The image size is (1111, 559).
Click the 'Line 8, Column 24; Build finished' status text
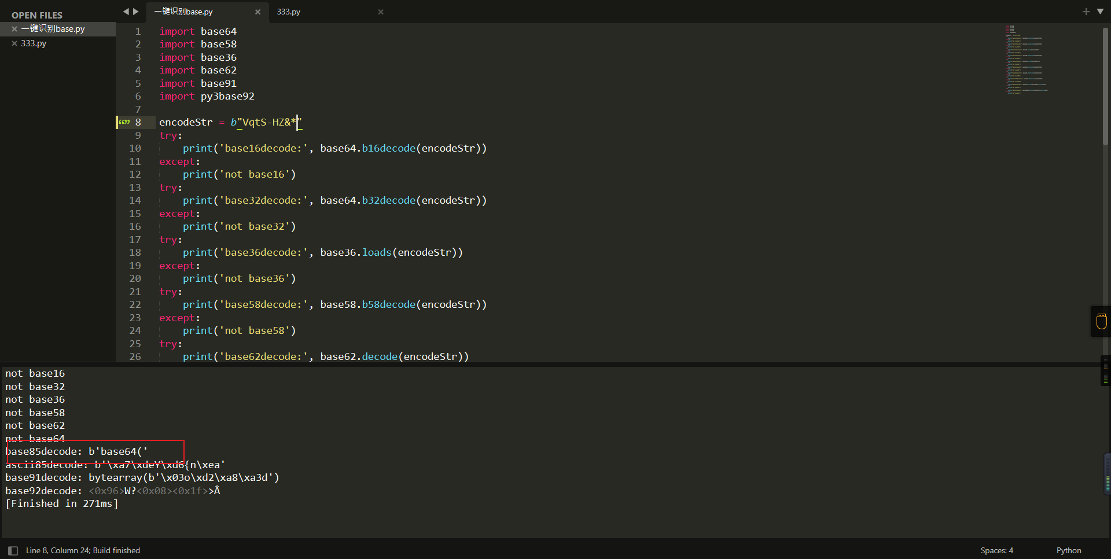[x=83, y=551]
